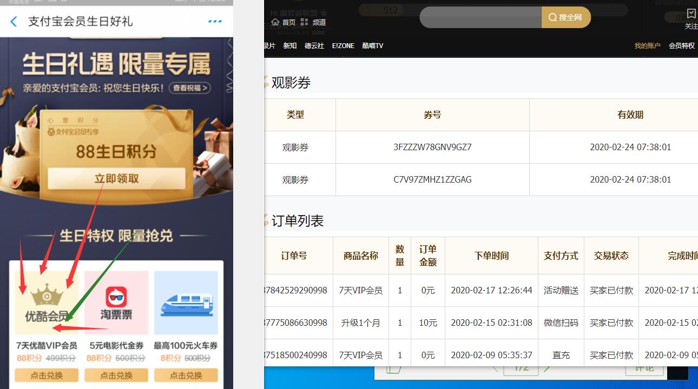The image size is (698, 389).
Task: Click coupon code C7V97ZMHZ1ZZGAG
Action: pos(432,179)
